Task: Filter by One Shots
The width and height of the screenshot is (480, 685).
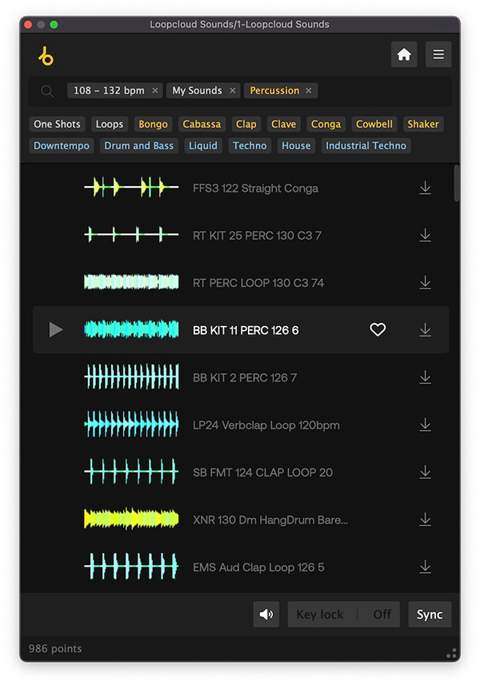Action: [x=57, y=124]
